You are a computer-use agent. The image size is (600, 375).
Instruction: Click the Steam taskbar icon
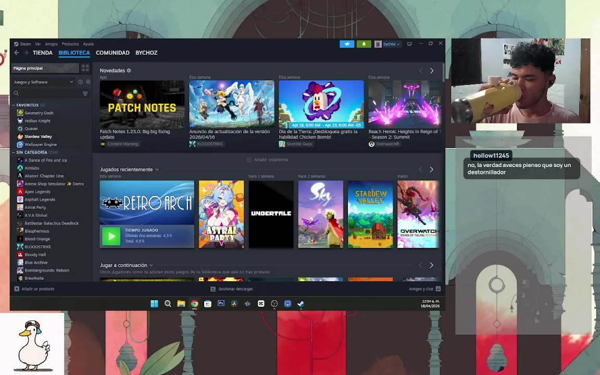[x=301, y=304]
